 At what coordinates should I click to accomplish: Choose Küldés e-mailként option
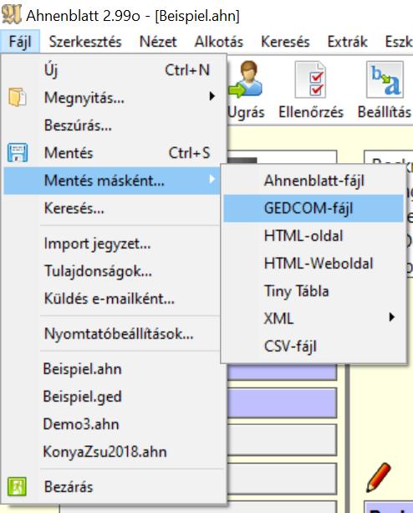click(110, 299)
